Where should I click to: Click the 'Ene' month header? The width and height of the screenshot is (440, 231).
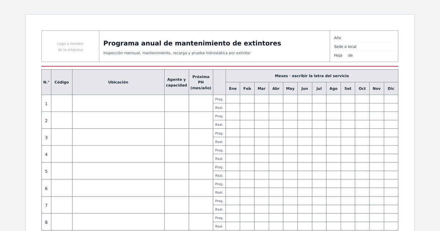click(x=233, y=88)
